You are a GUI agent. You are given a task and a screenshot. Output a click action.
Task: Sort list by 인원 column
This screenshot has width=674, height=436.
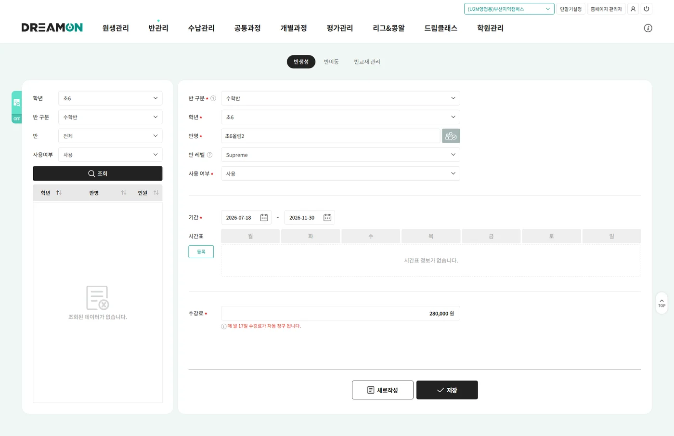pyautogui.click(x=156, y=193)
